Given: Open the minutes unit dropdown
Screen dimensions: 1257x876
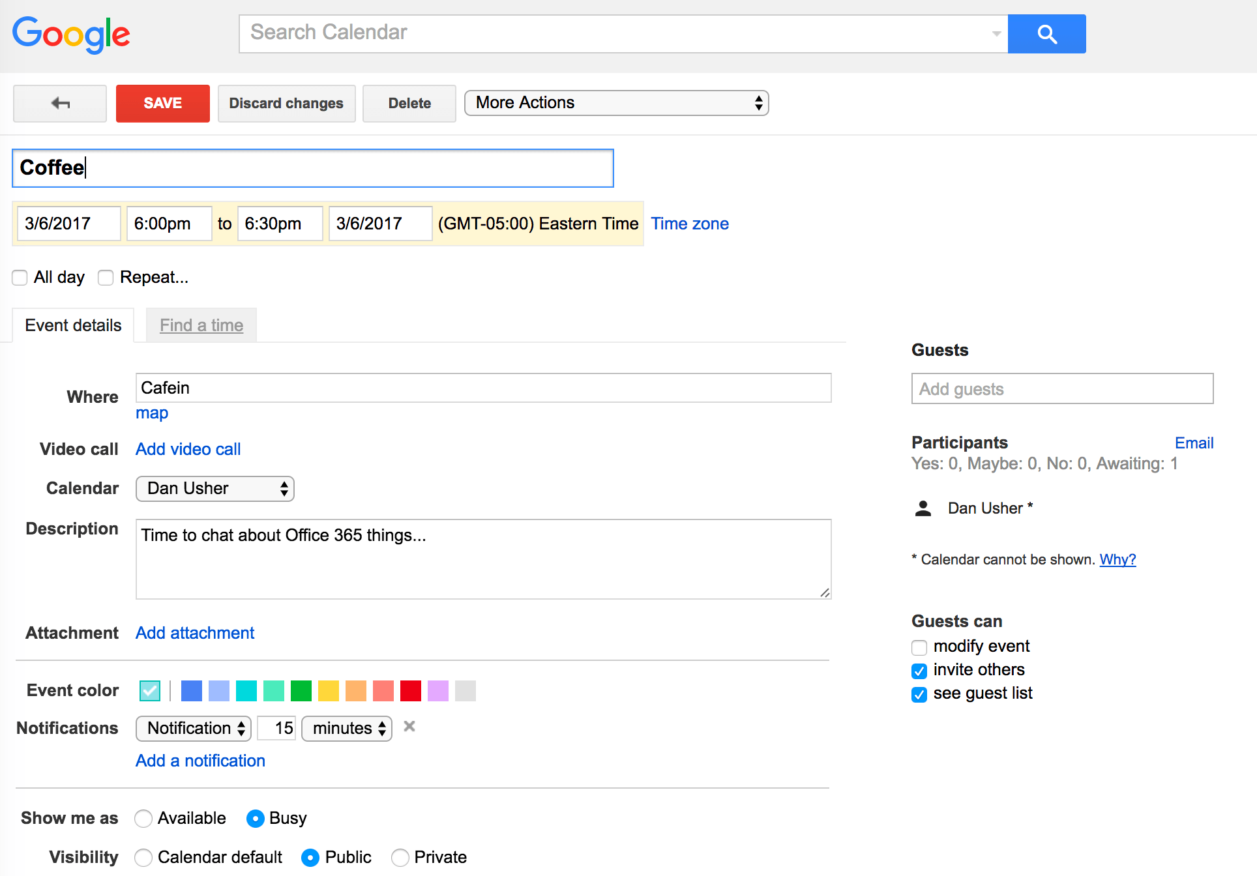Looking at the screenshot, I should 346,729.
